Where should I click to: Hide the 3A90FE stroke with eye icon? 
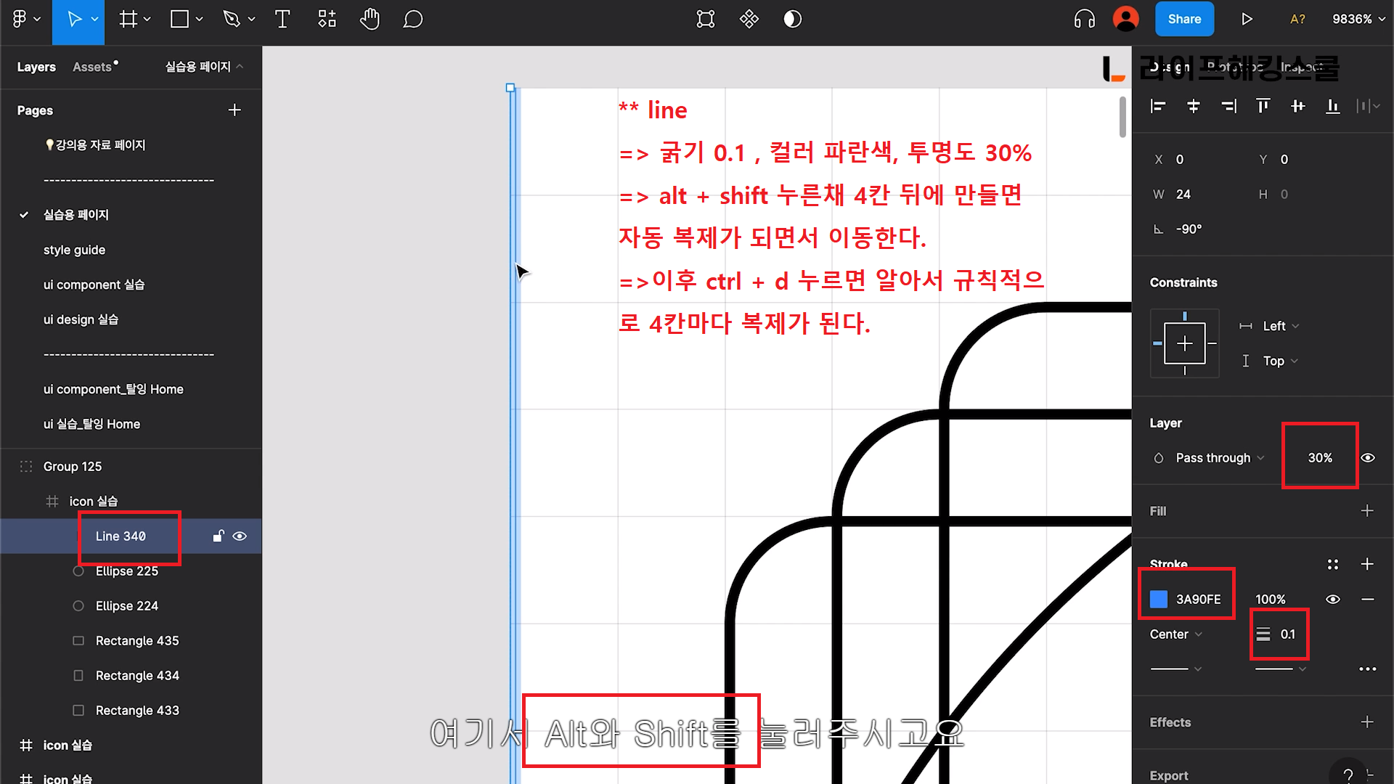(1333, 600)
